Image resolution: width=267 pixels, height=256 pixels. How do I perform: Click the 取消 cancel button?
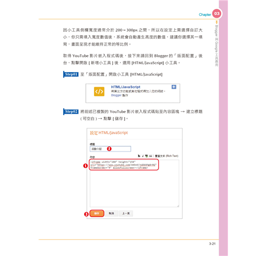point(111,214)
